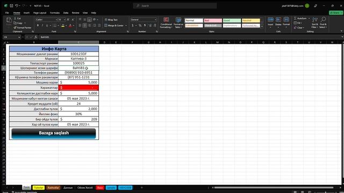Apply the Bad cell style
This screenshot has height=193, width=344.
coord(213,20)
